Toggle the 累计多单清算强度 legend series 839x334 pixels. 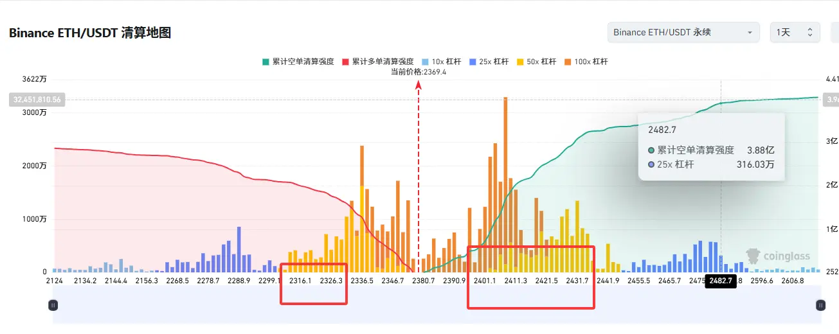point(377,62)
